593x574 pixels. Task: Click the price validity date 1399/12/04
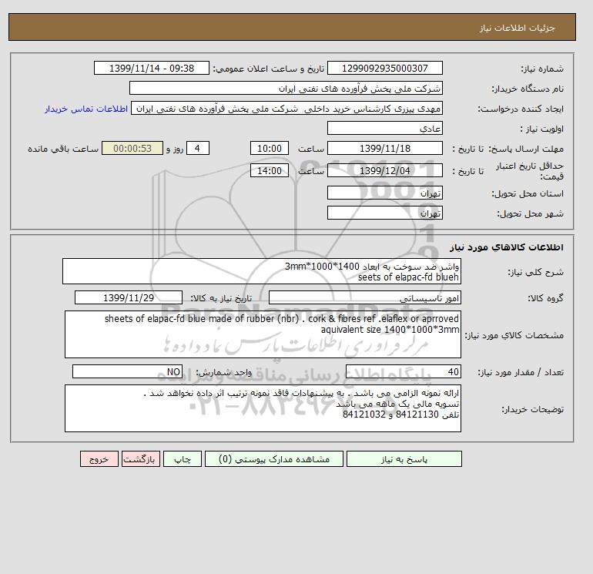click(384, 170)
